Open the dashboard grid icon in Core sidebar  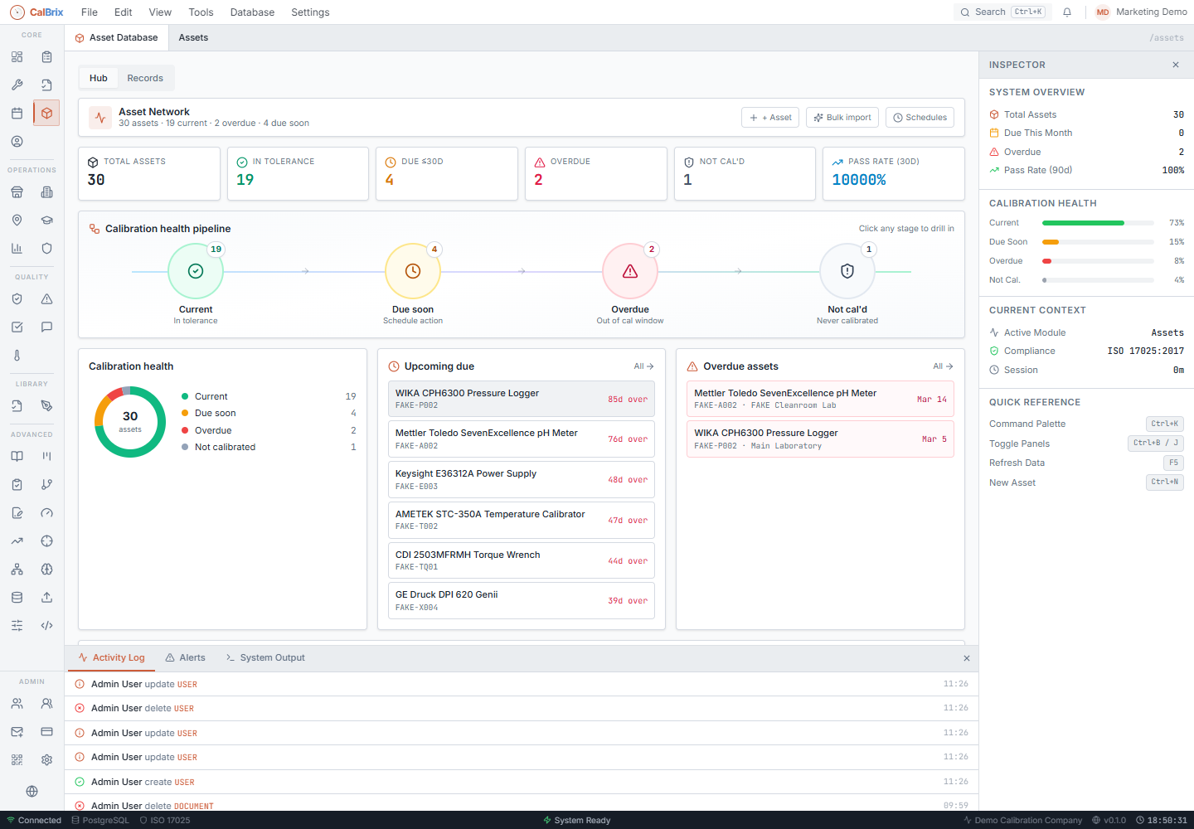click(17, 57)
